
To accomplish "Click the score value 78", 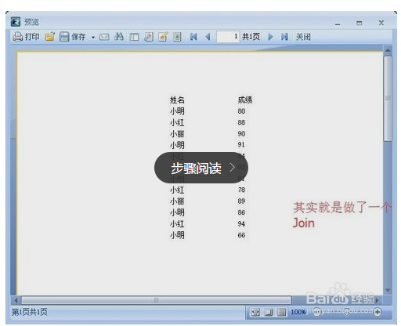I will 241,190.
